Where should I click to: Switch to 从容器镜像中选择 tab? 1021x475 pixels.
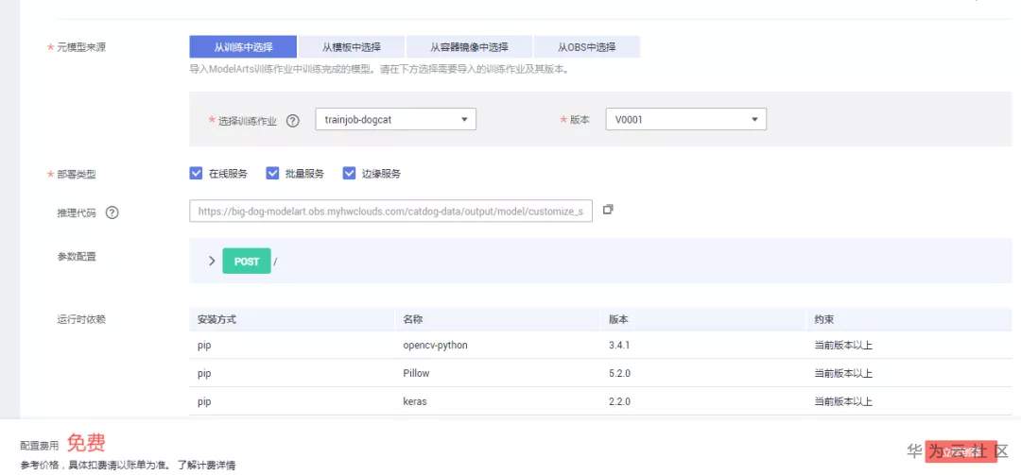point(470,47)
